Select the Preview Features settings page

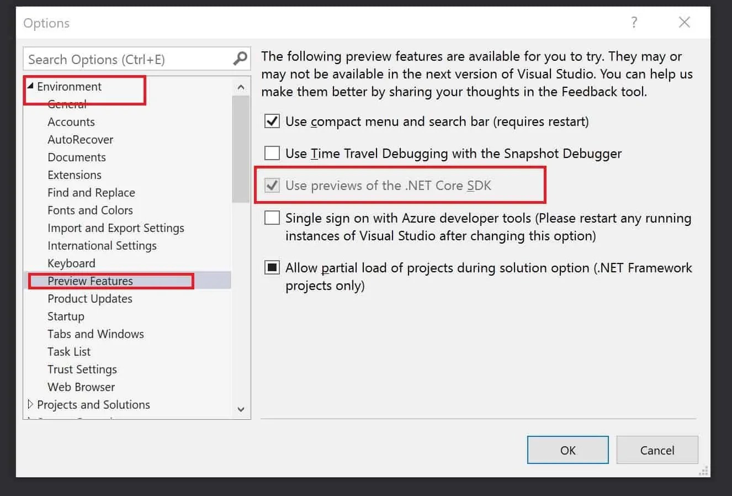(91, 281)
